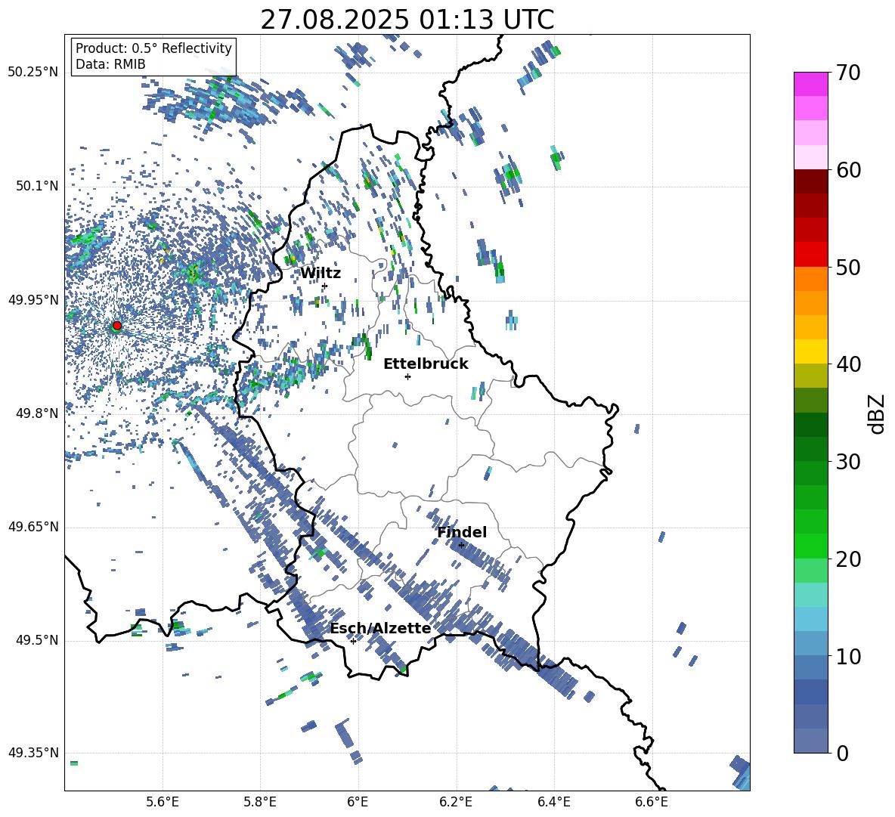Click the 49.65°N latitude label
The image size is (895, 817).
(x=33, y=527)
